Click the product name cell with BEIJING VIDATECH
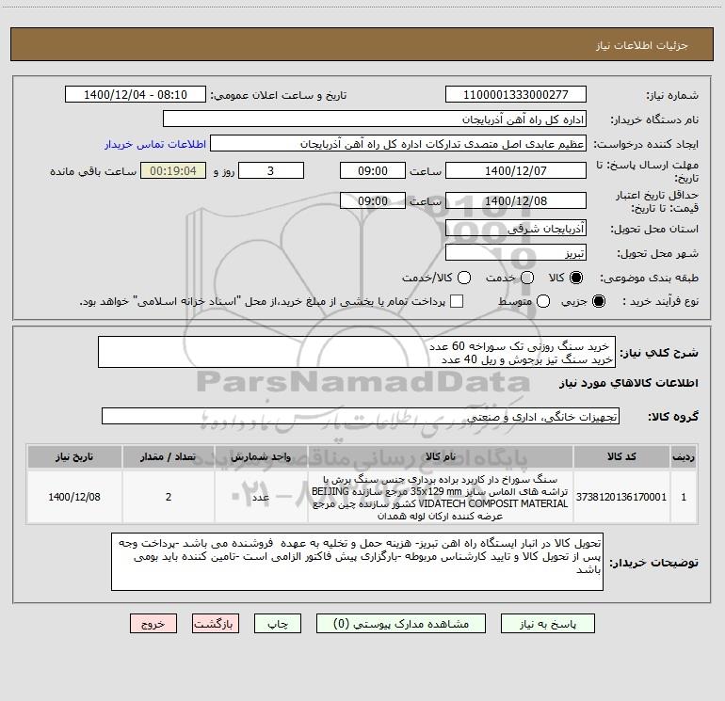This screenshot has width=725, height=701. pyautogui.click(x=441, y=497)
